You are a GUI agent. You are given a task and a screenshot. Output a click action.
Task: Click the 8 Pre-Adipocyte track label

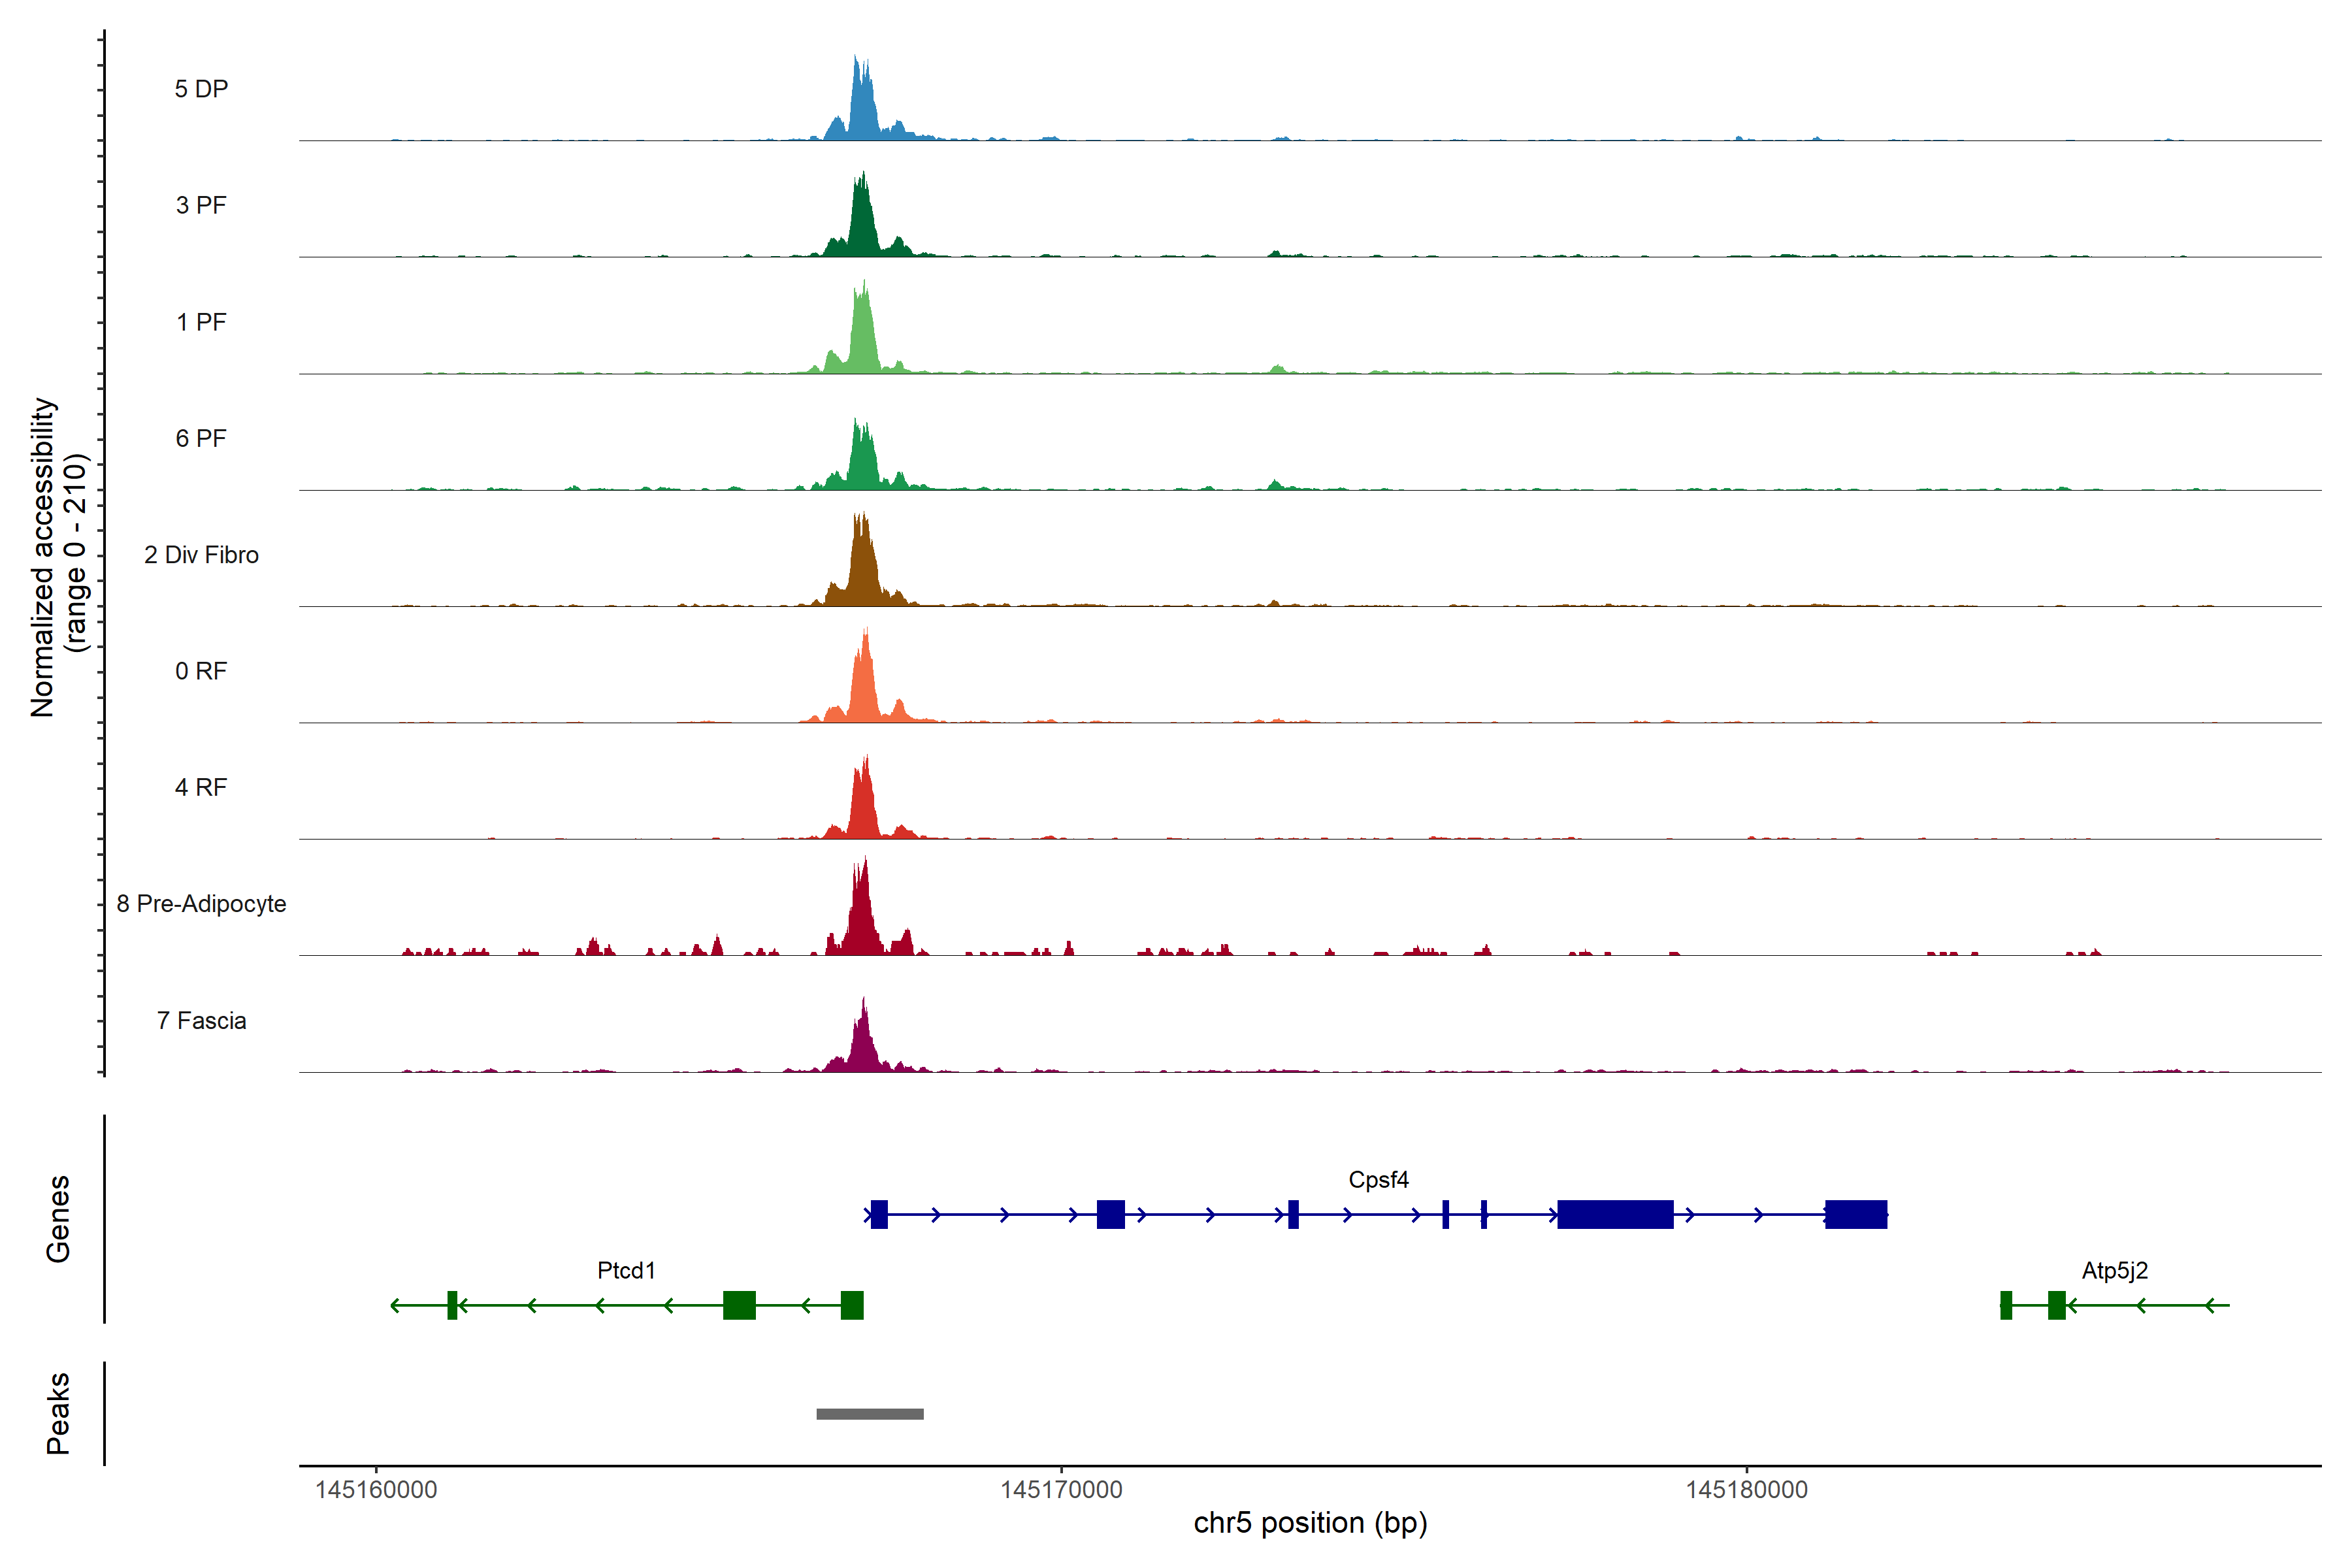point(201,904)
